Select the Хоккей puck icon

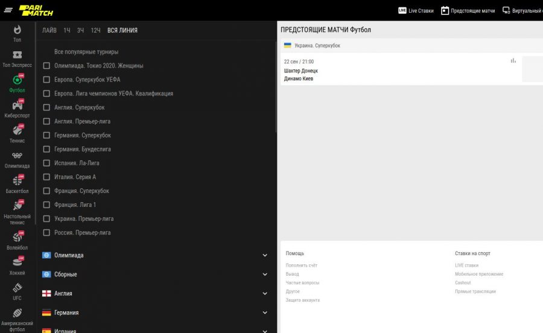pos(17,262)
